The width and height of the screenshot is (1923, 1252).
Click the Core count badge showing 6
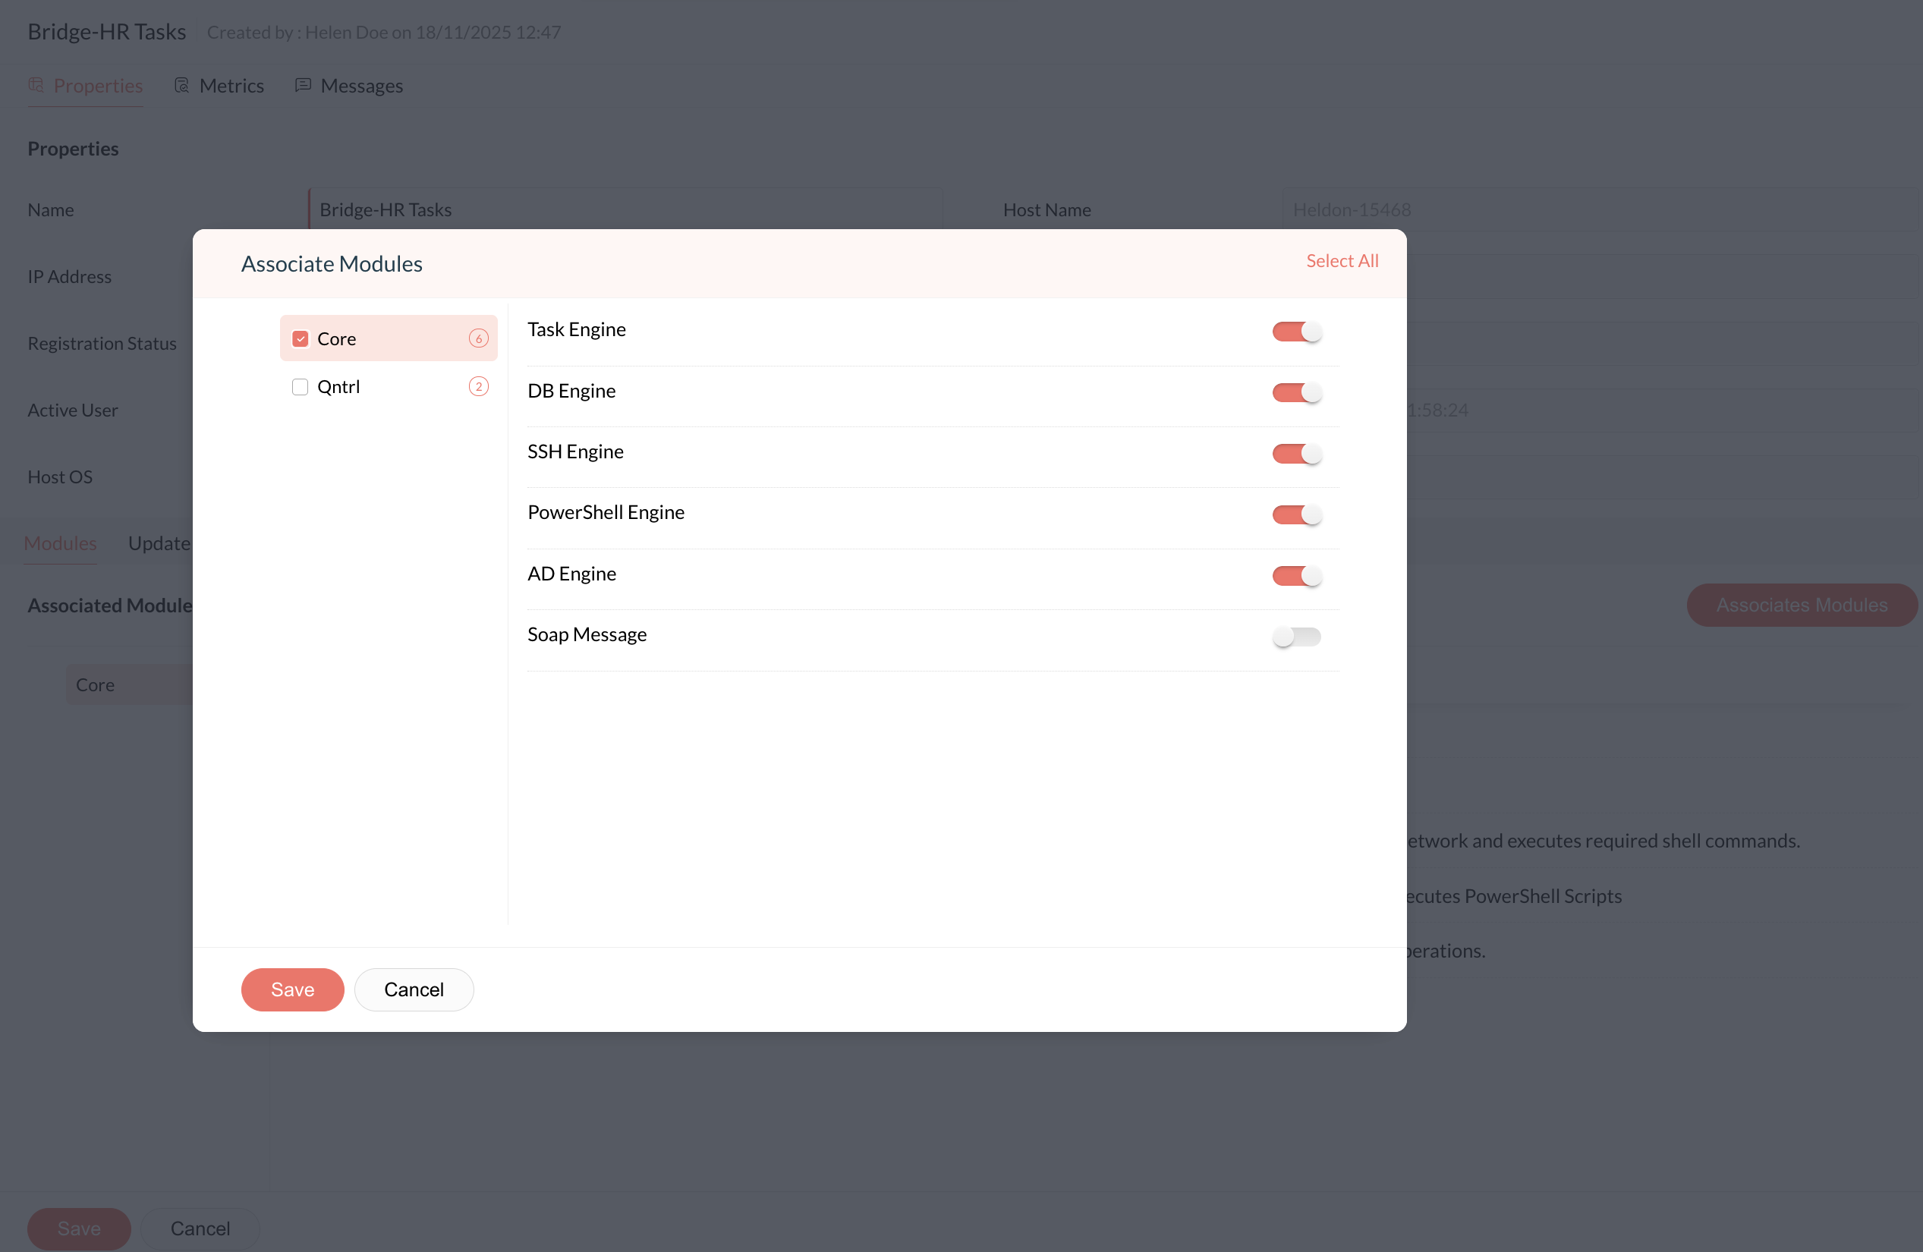(x=478, y=338)
